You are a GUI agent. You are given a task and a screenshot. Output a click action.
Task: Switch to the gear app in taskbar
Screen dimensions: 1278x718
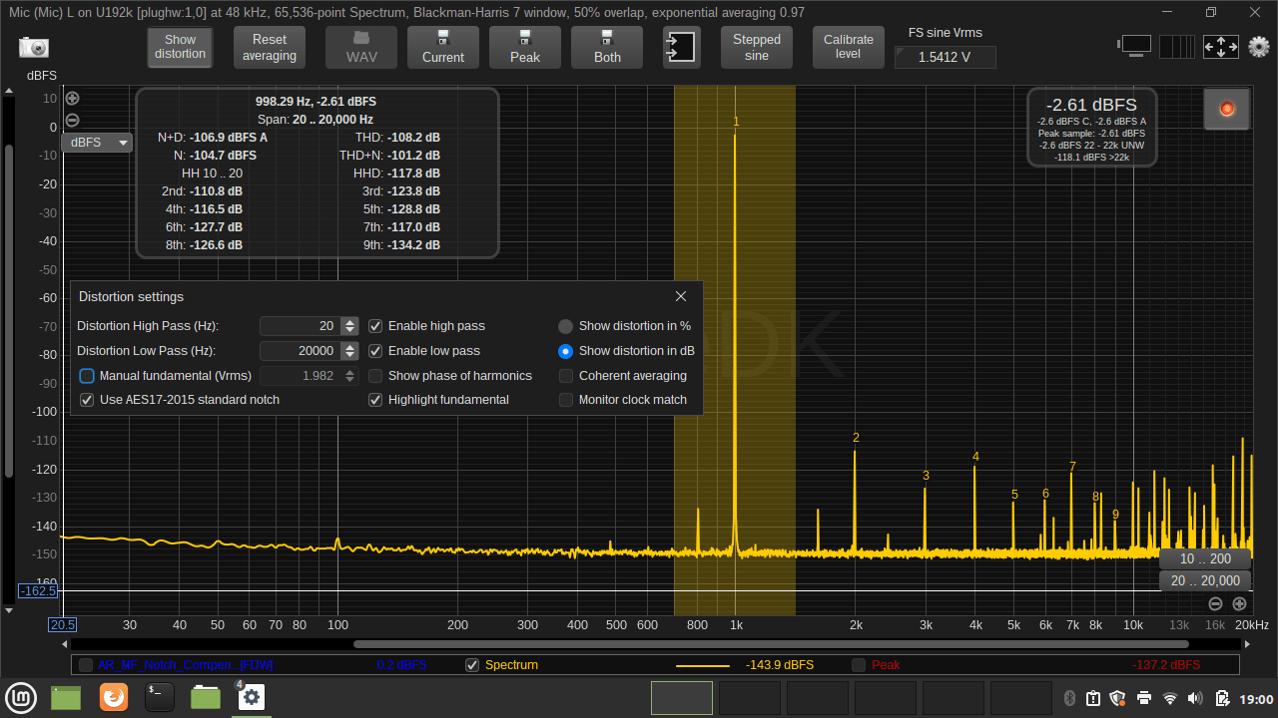point(251,697)
